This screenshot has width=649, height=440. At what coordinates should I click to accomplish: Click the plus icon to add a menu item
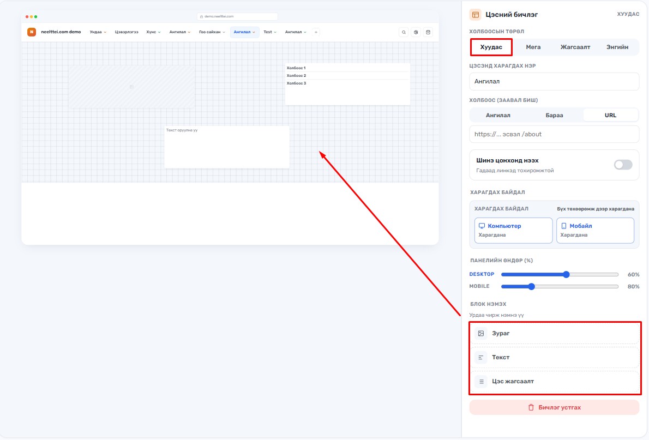316,32
